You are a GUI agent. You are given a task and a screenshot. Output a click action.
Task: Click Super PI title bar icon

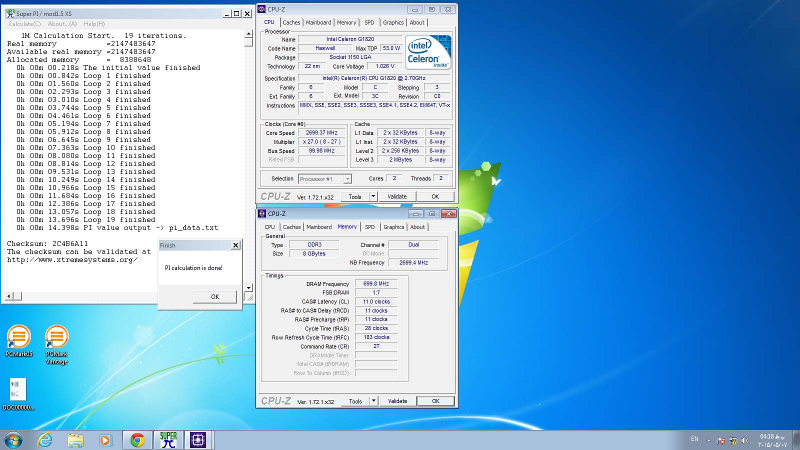(x=10, y=13)
